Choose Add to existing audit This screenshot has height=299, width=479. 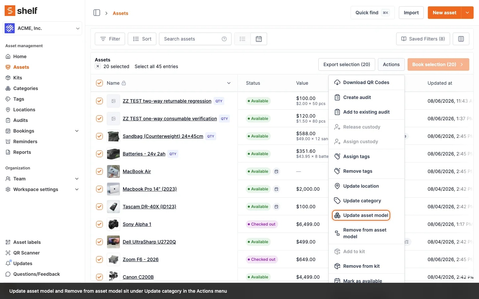367,112
